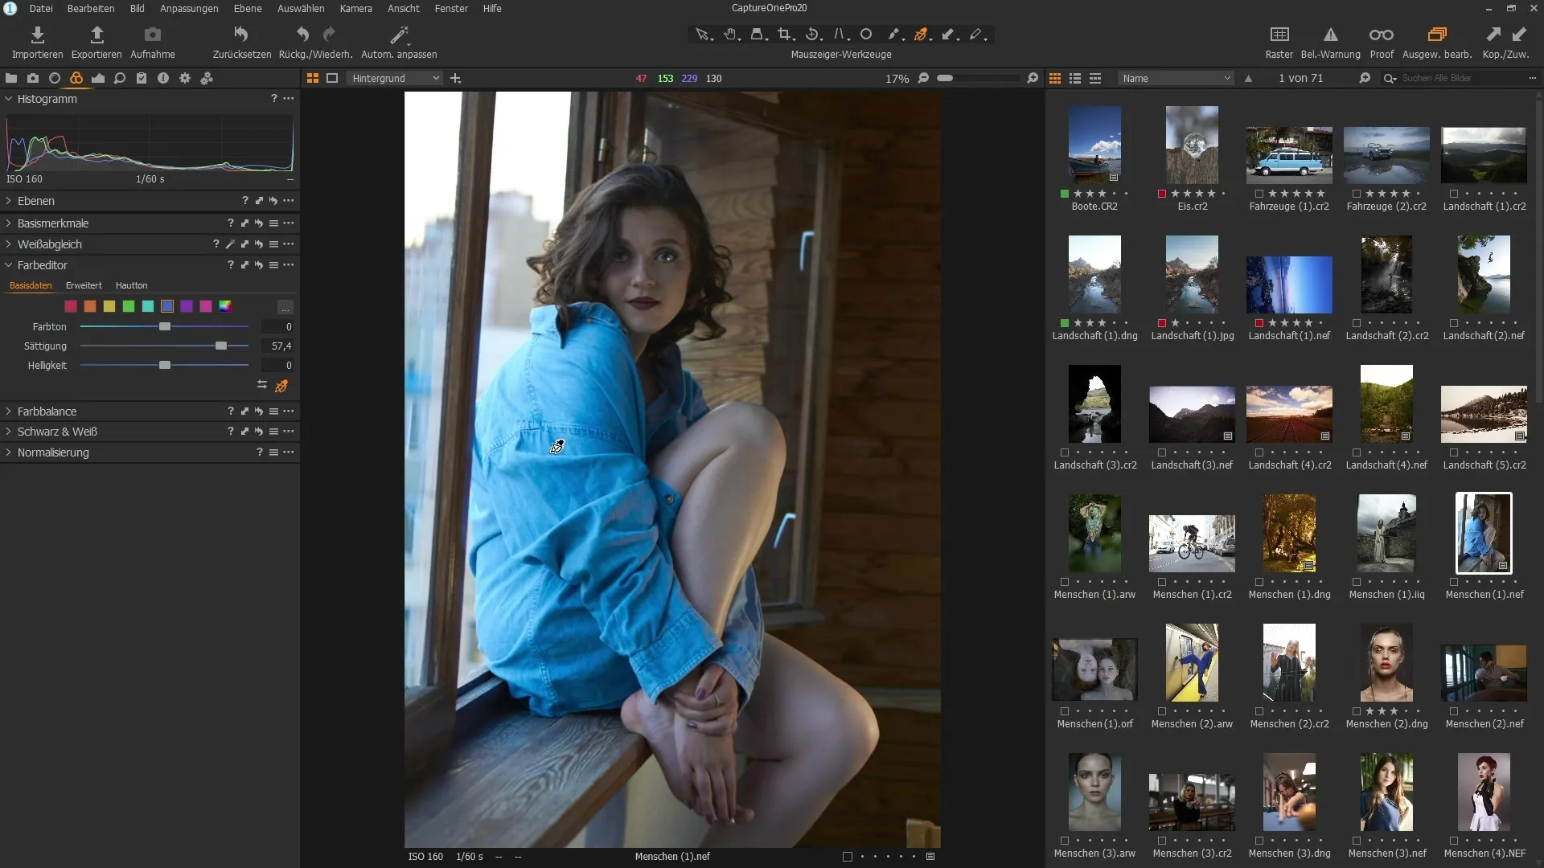Open the Bearbeiten menu
This screenshot has width=1544, height=868.
[90, 8]
